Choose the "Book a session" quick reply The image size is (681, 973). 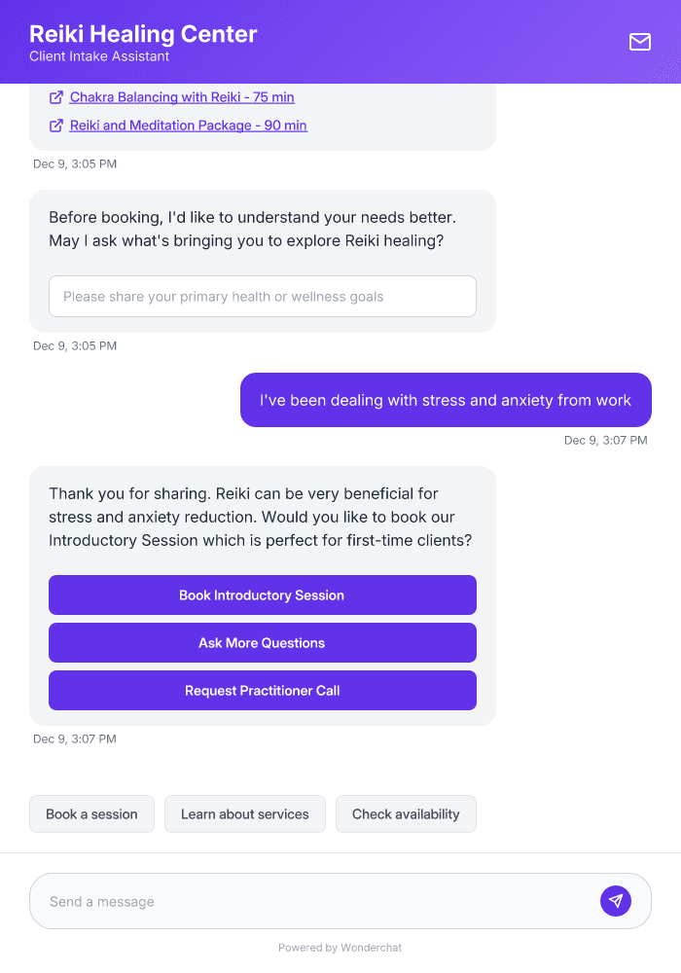(x=91, y=813)
